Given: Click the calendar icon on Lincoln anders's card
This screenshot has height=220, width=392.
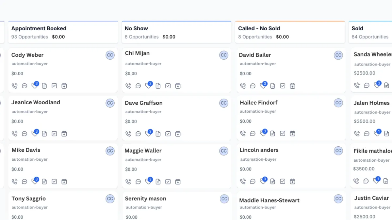Looking at the screenshot, I should (x=292, y=181).
